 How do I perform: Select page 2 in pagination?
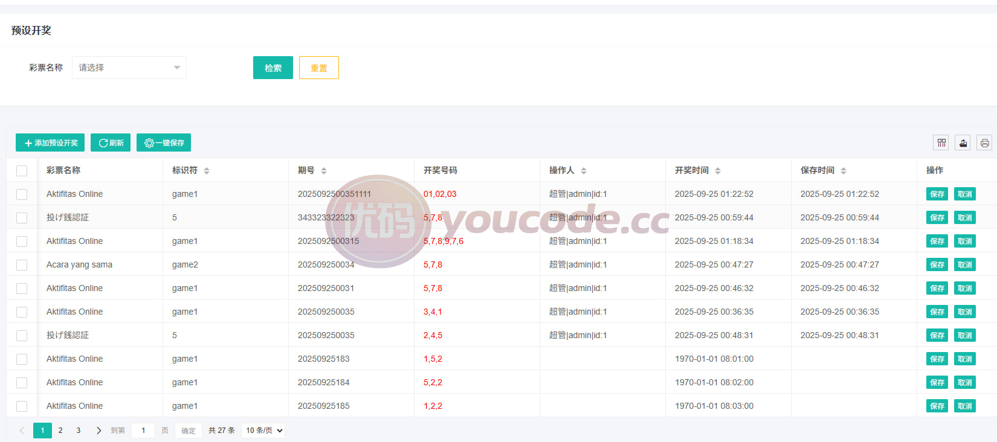[60, 431]
